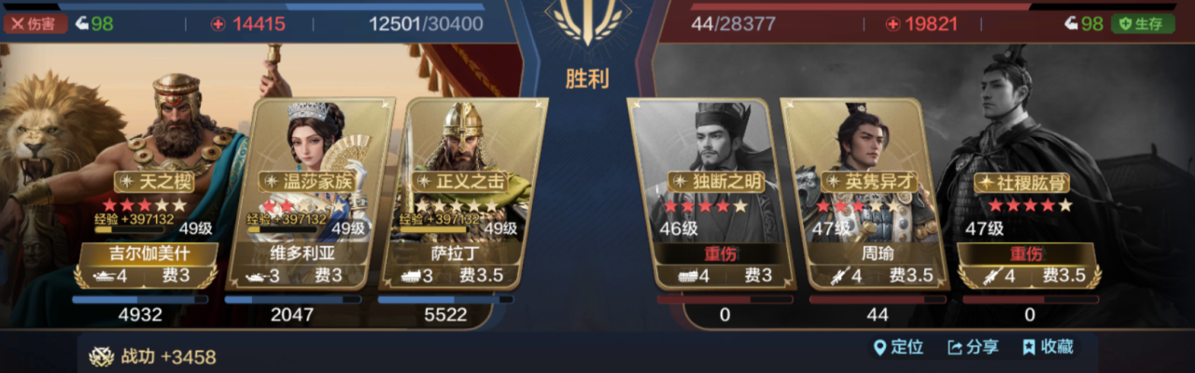Click the 分享 share icon
This screenshot has width=1195, height=373.
pyautogui.click(x=955, y=348)
